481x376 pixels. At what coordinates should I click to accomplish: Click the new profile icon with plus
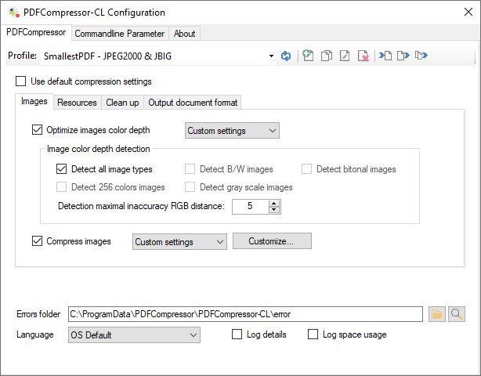coord(309,56)
